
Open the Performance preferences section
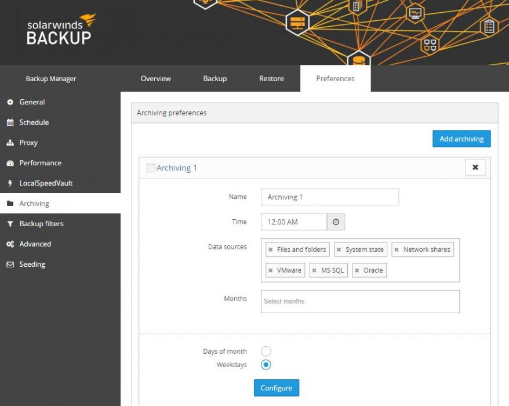coord(60,163)
